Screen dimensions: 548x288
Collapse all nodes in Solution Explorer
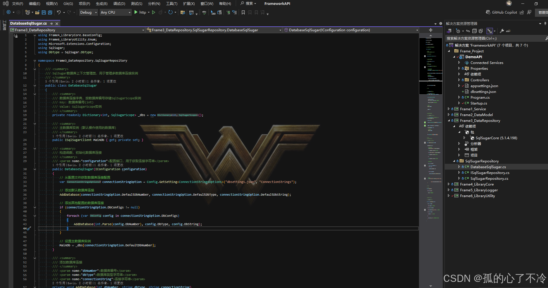coord(474,31)
